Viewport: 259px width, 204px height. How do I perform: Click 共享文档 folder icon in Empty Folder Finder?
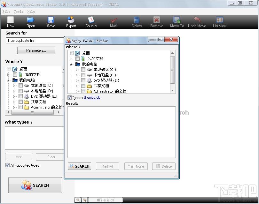click(89, 86)
